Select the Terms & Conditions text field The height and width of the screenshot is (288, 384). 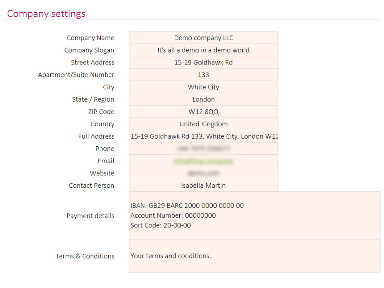(255, 256)
